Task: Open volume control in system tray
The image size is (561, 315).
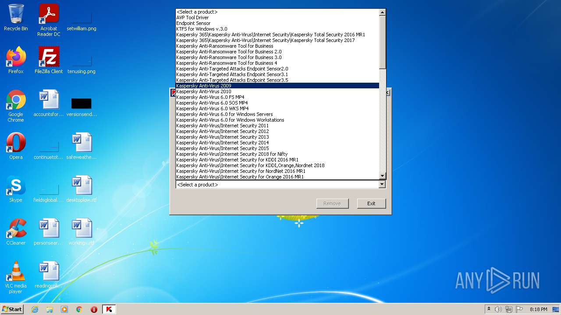Action: click(x=498, y=309)
